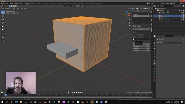
Task: Switch to solid viewport shading mode
Action: (146, 8)
